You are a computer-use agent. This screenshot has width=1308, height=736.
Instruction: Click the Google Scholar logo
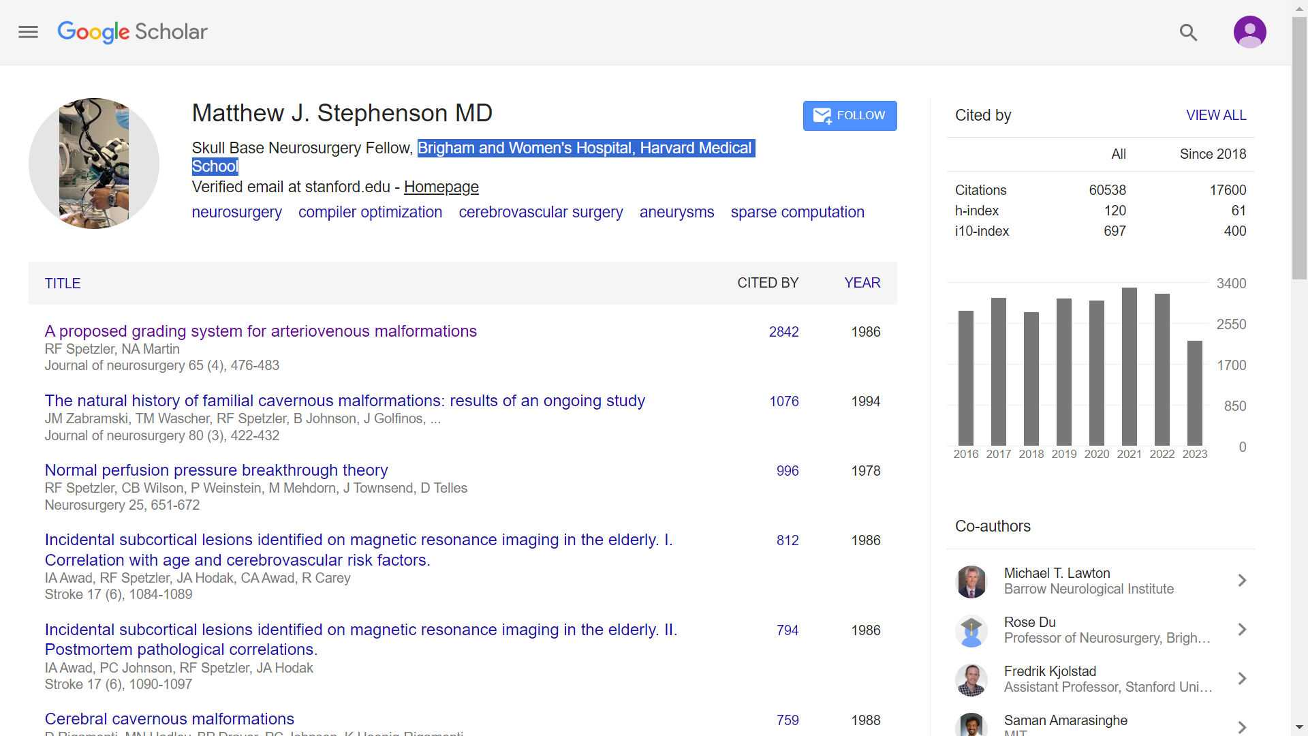click(x=132, y=32)
